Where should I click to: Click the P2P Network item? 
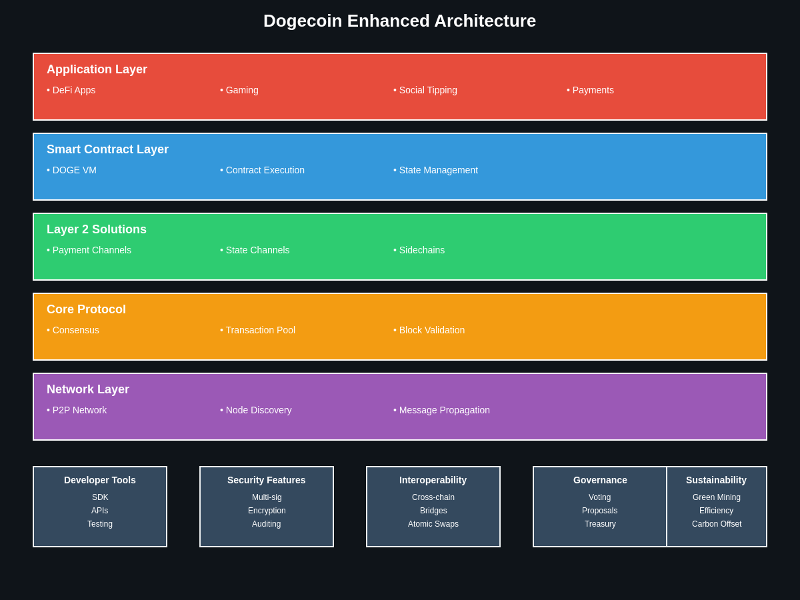[x=77, y=410]
